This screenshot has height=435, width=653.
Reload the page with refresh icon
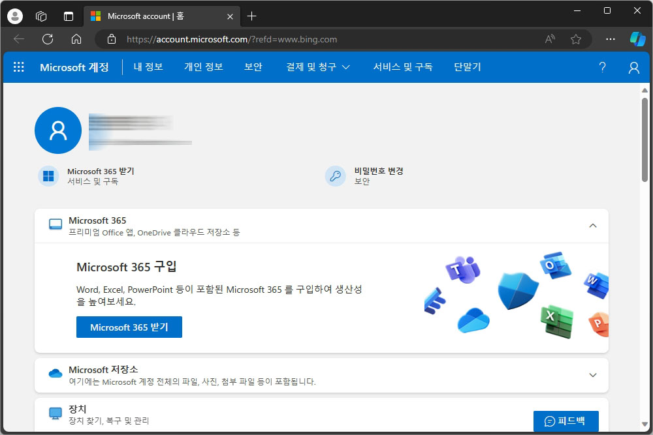(48, 39)
